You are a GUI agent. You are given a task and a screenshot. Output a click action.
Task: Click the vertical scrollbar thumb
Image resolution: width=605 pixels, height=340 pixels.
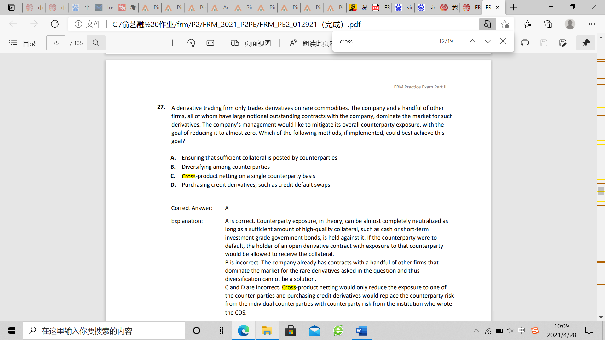click(x=601, y=190)
